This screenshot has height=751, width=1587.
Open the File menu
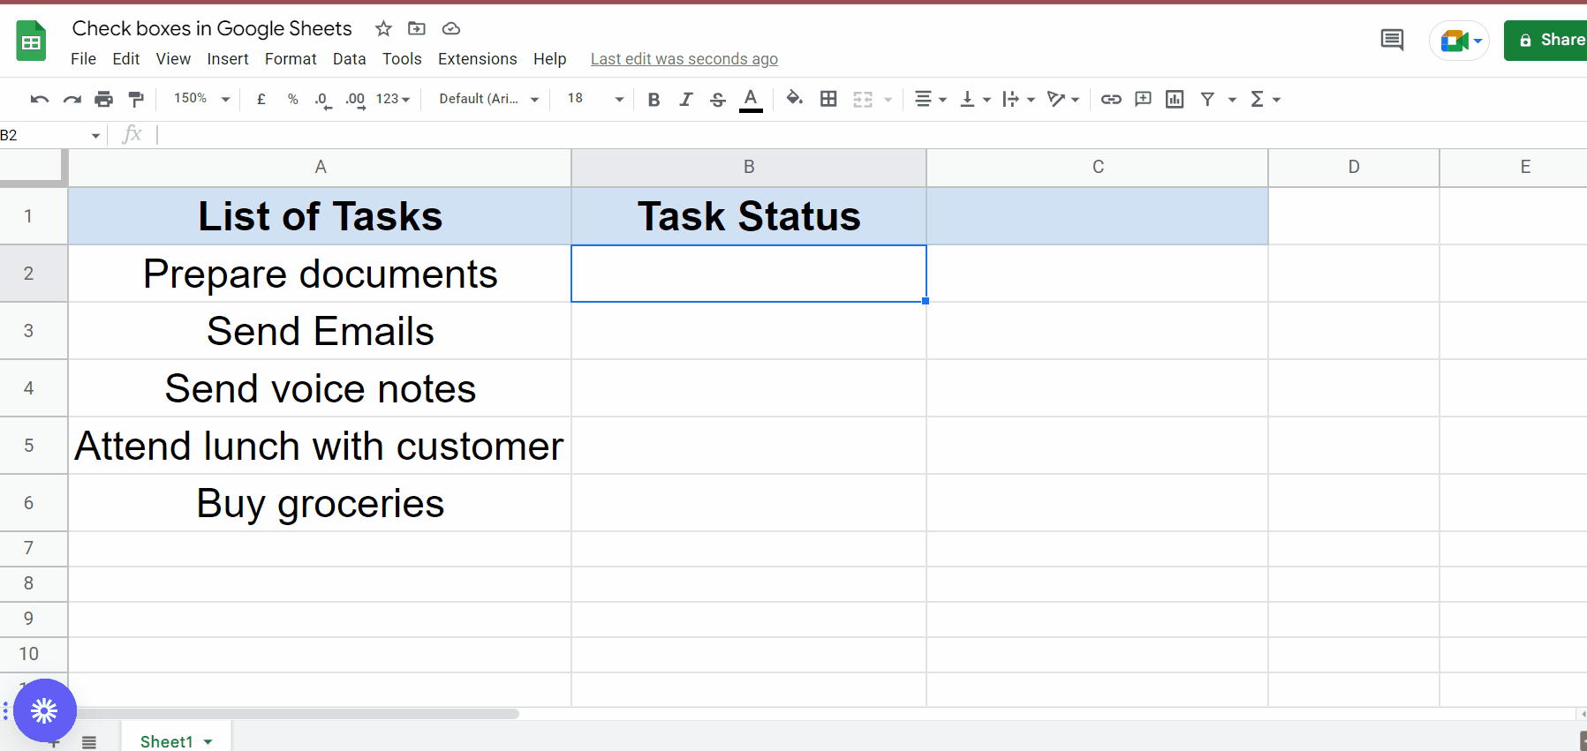[x=83, y=59]
